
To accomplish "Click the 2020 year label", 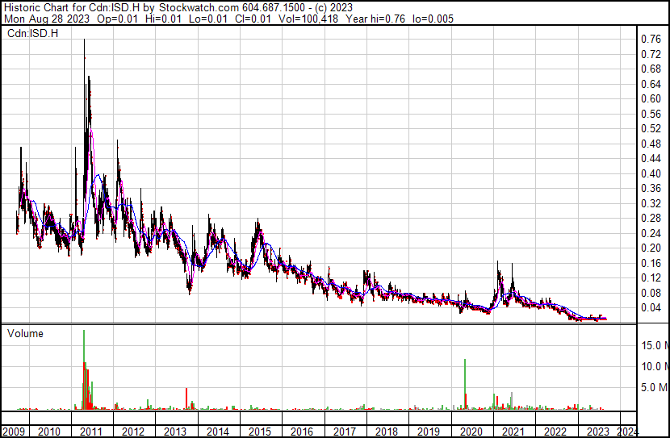I will point(471,432).
